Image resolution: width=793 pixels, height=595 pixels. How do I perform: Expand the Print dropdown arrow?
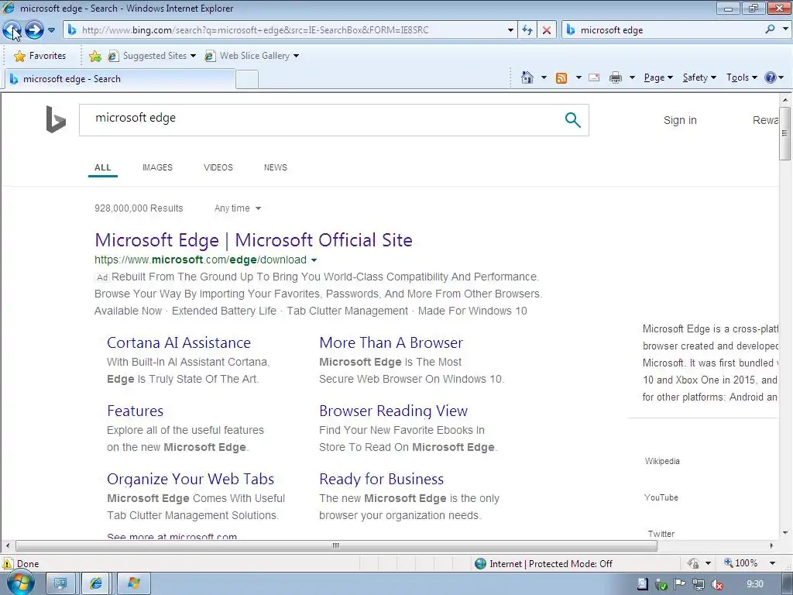tap(632, 77)
